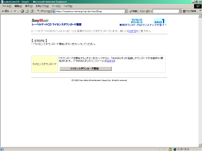Open the ツール (Tools) menu
Image resolution: width=202 pixels, height=151 pixels.
click(x=56, y=6)
